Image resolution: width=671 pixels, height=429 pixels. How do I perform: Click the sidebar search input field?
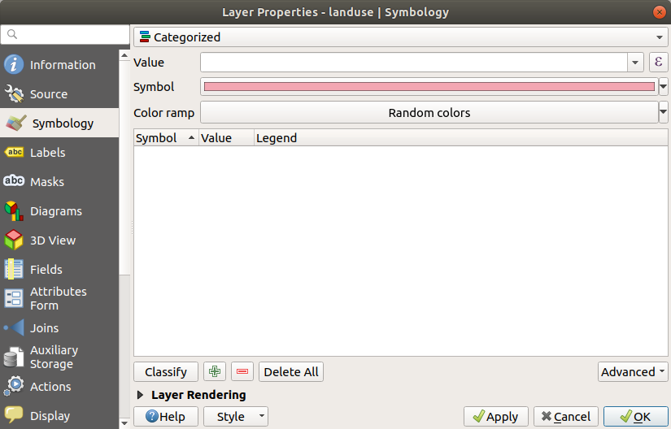pyautogui.click(x=65, y=35)
